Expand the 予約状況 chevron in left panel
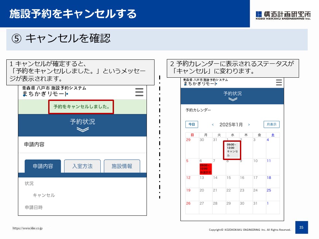Screen dimensions: 319x239 click(x=82, y=130)
